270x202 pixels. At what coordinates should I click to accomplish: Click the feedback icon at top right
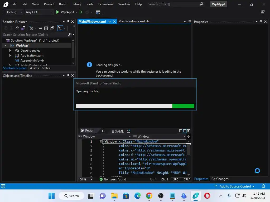(263, 12)
